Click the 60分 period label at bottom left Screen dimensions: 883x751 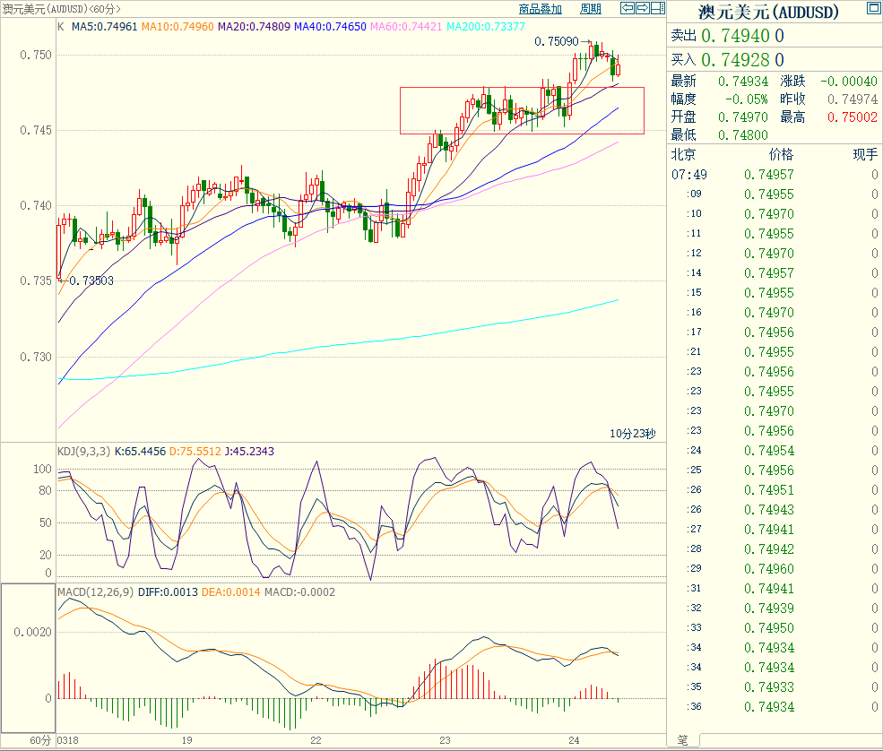point(40,741)
